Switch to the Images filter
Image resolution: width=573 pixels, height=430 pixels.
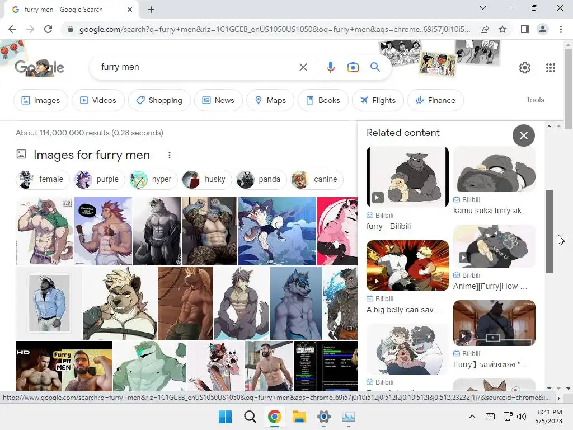tap(40, 100)
